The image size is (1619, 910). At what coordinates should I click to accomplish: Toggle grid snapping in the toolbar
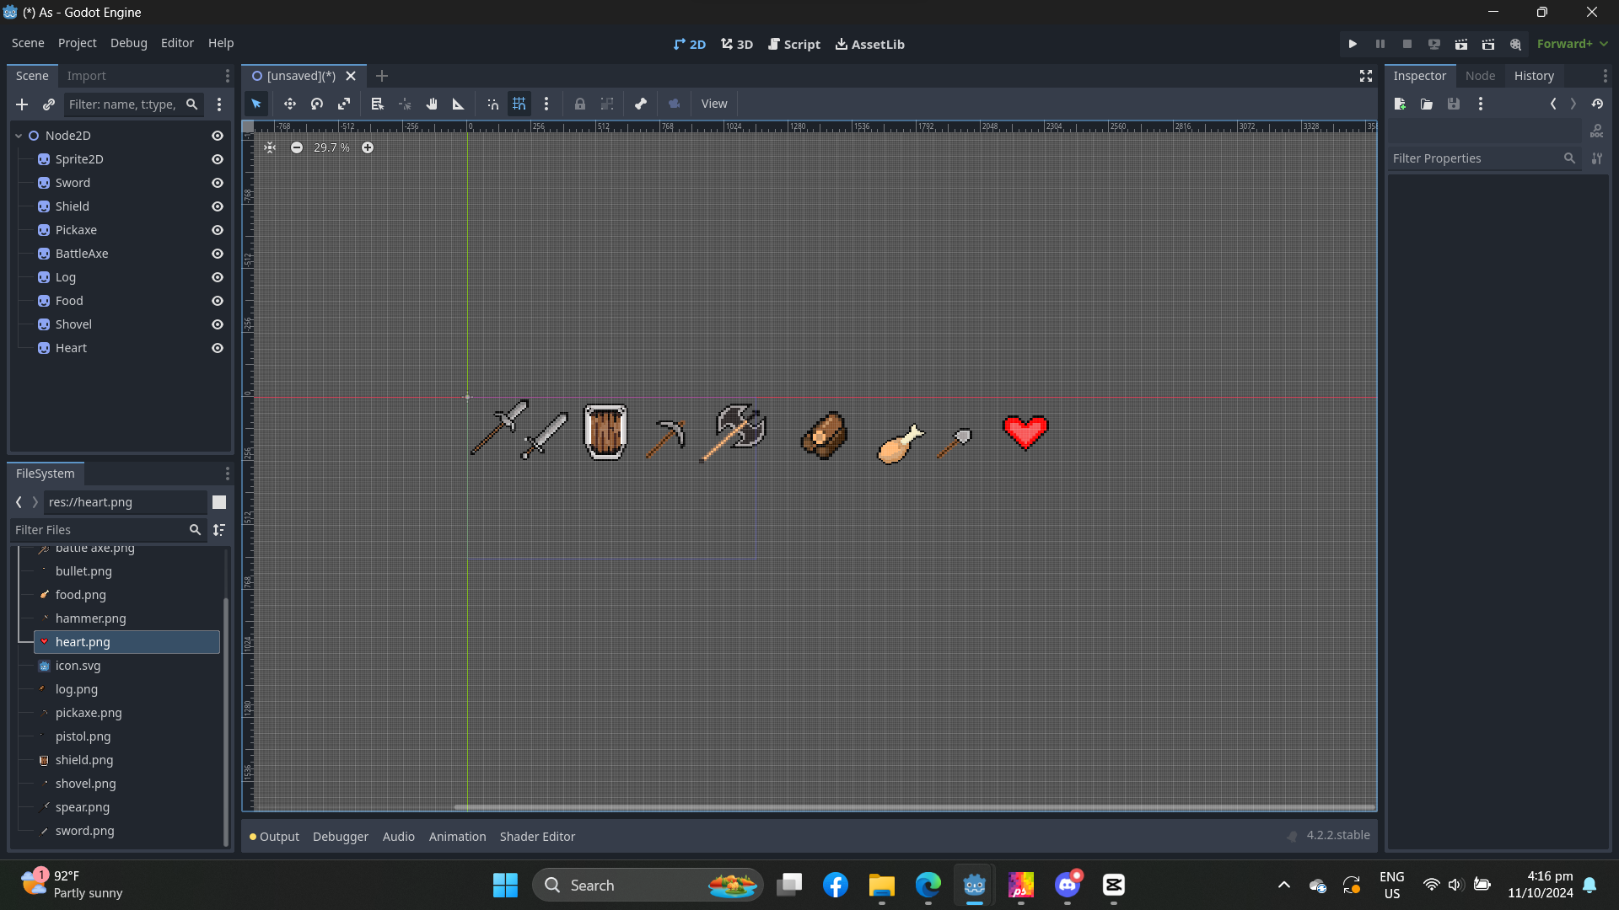click(519, 104)
